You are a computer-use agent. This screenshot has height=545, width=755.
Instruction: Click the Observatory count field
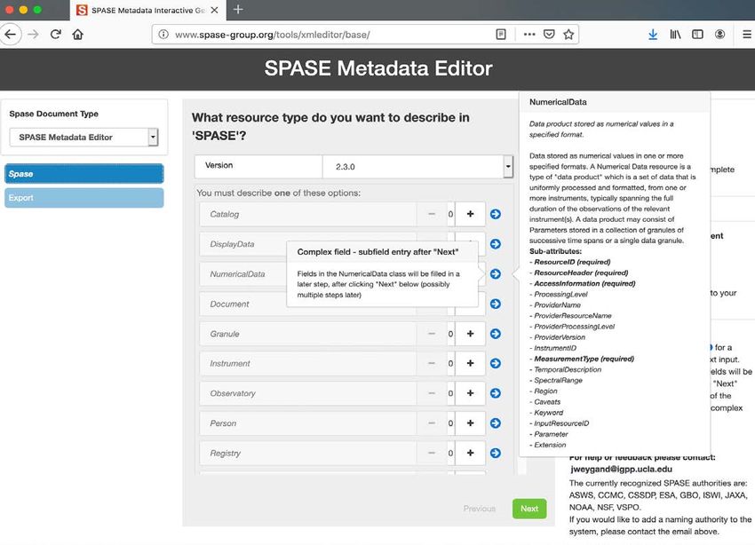[450, 393]
